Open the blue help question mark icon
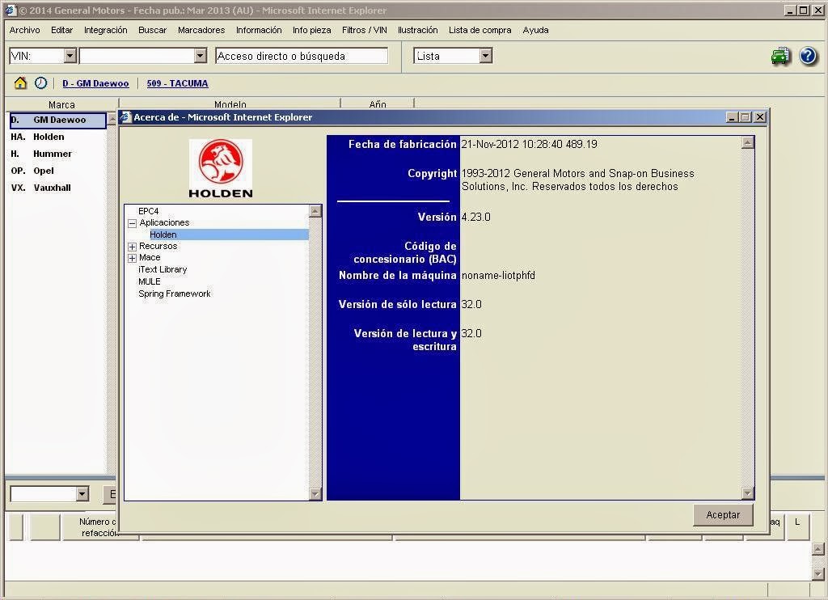The height and width of the screenshot is (600, 828). pyautogui.click(x=808, y=56)
